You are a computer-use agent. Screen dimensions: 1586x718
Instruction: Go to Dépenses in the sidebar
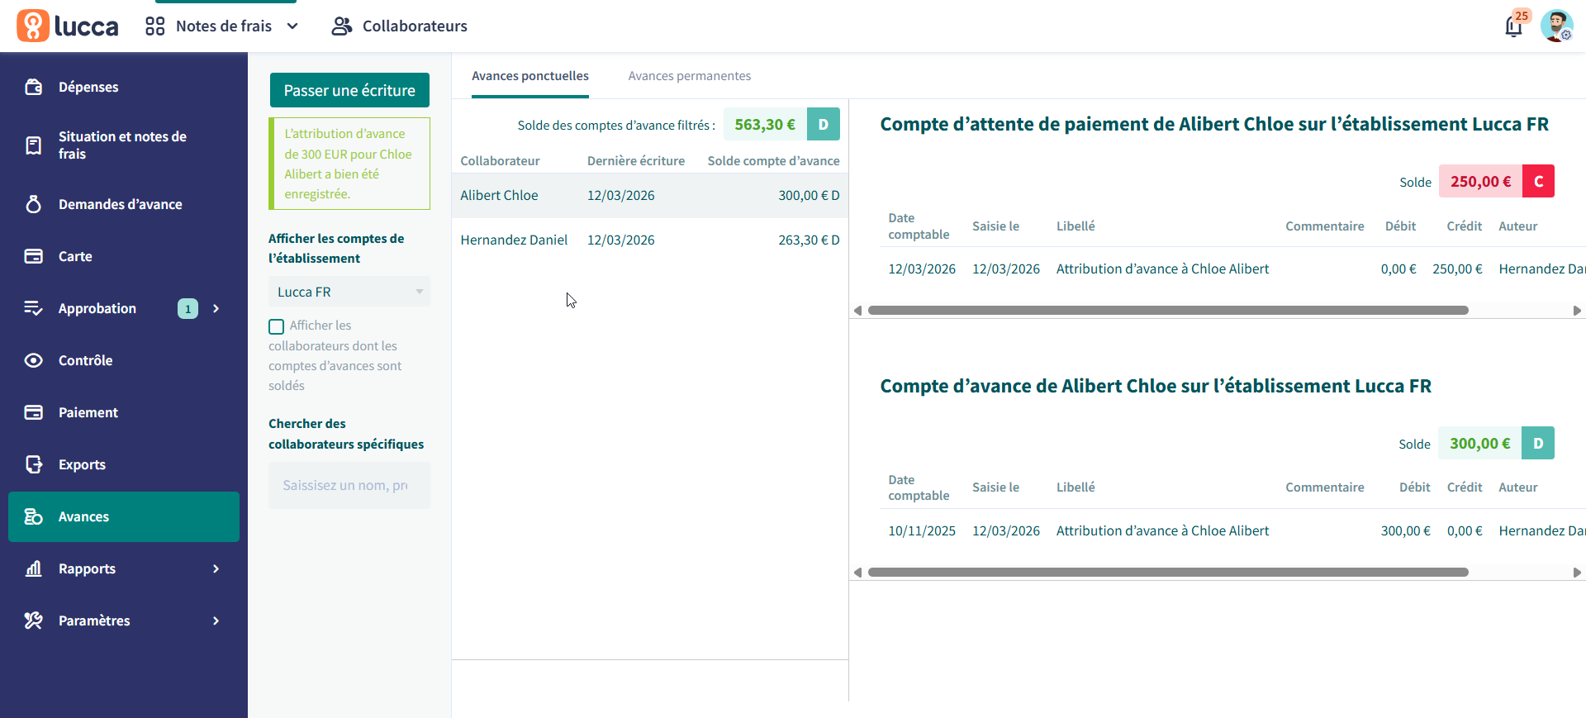click(124, 87)
